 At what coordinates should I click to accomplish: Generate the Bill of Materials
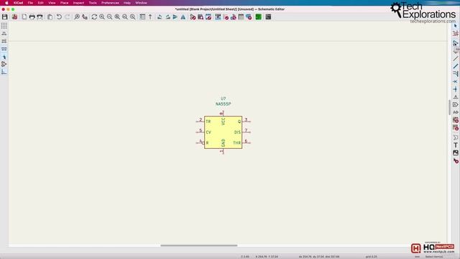(x=249, y=17)
